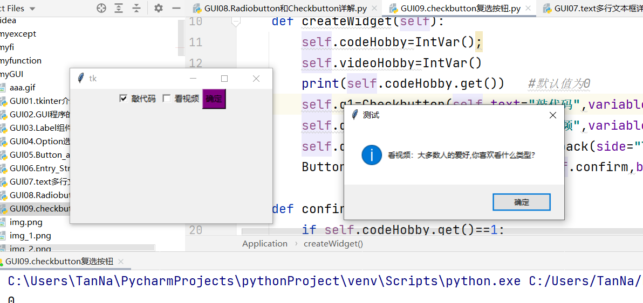Viewport: 643px width, 303px height.
Task: Select GUI04.Option file in project tree
Action: (40, 142)
